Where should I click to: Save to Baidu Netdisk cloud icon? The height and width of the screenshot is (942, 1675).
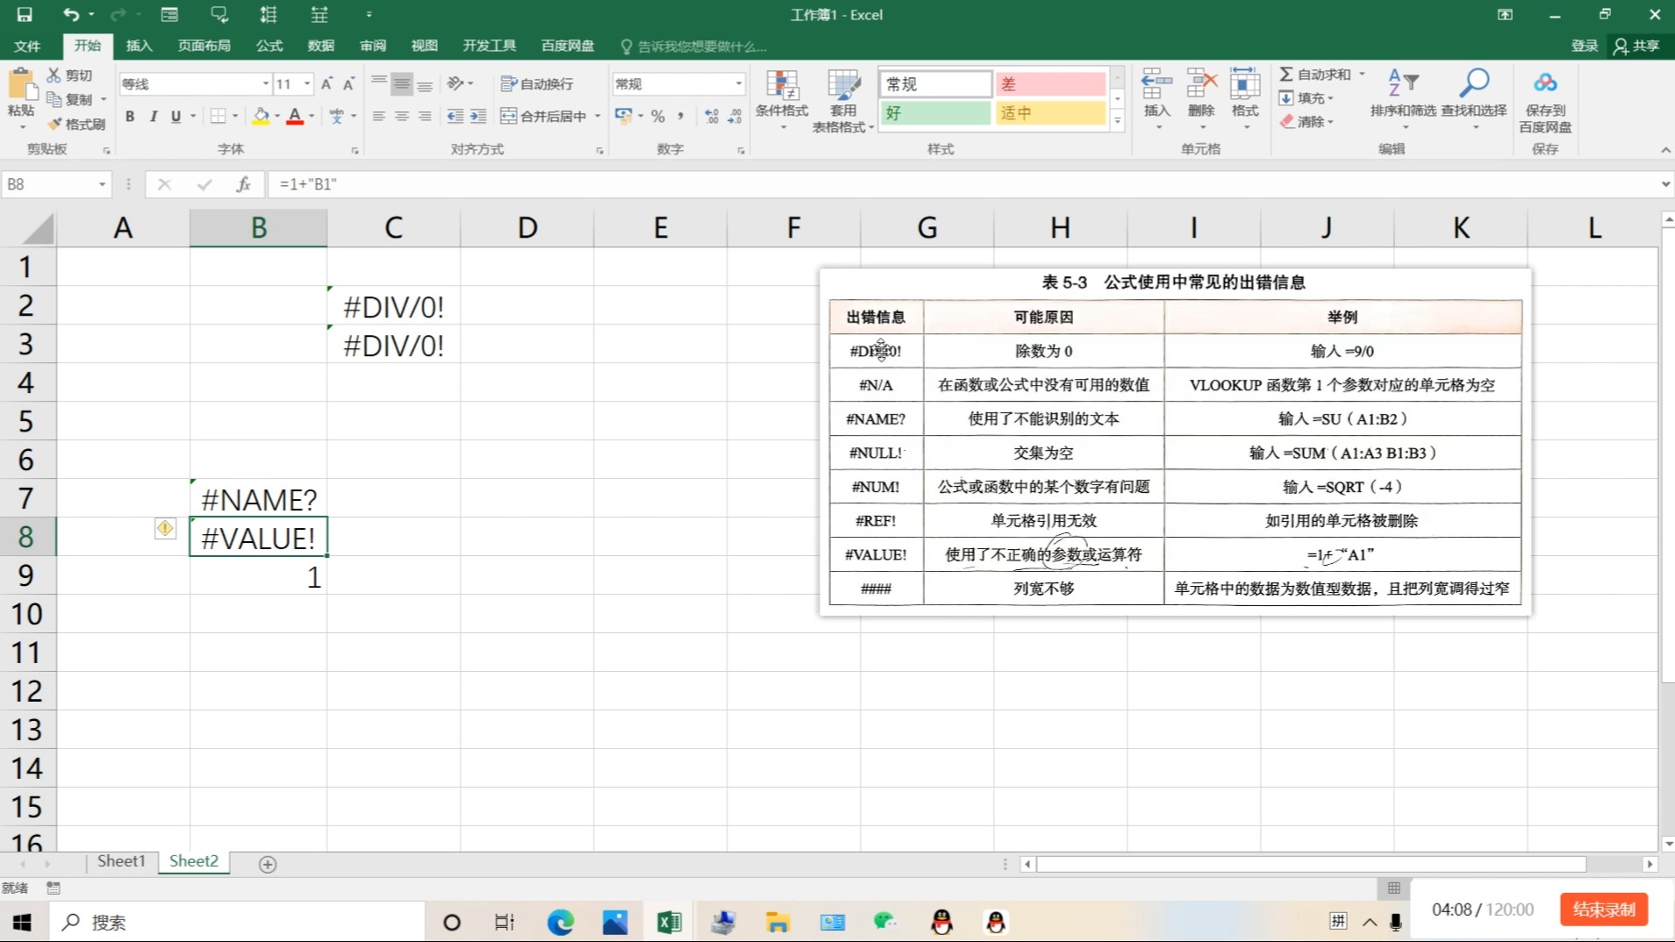[1545, 100]
